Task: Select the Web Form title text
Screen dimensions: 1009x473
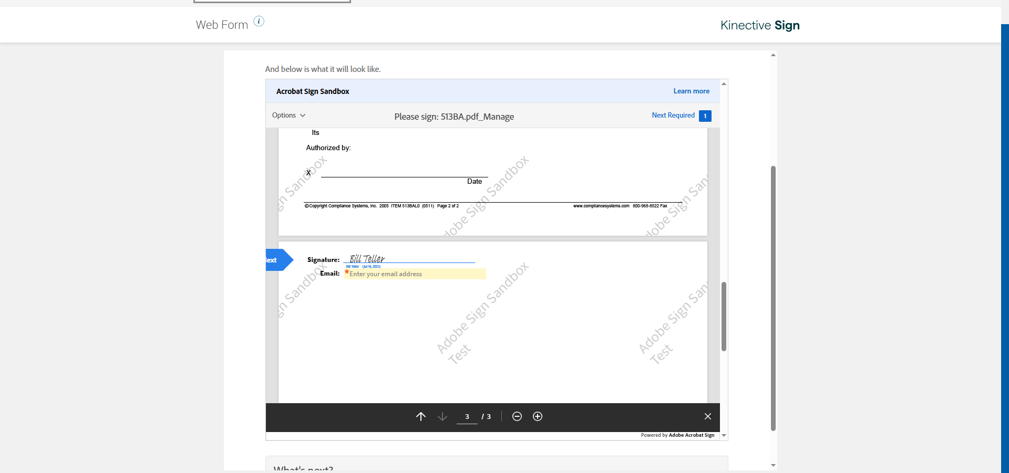Action: 222,25
